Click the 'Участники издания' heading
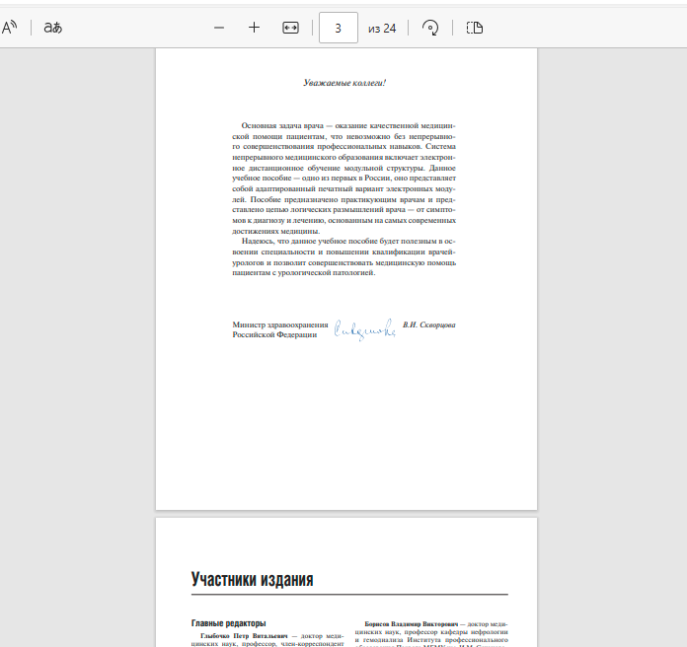 pyautogui.click(x=253, y=579)
